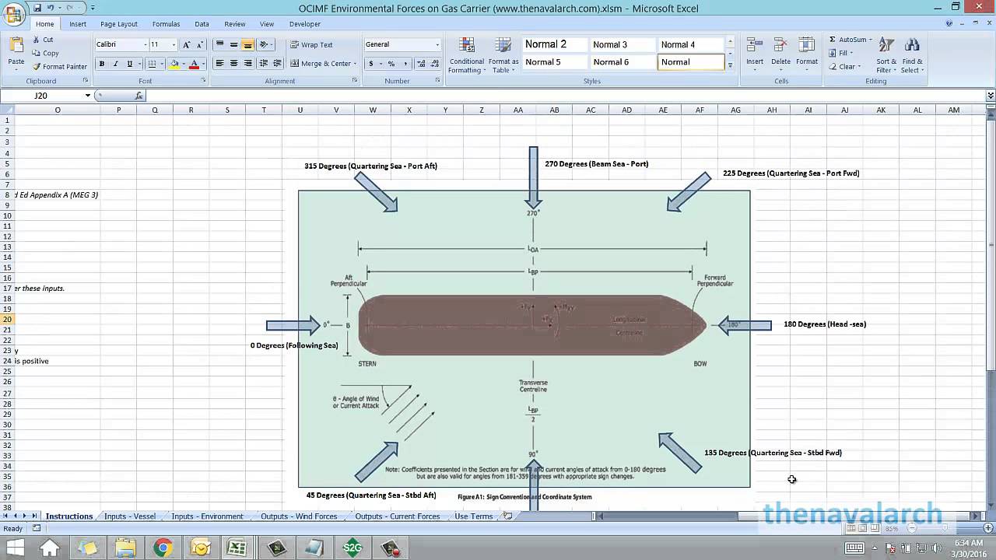Open the Developer ribbon tab
The width and height of the screenshot is (996, 560).
pos(305,24)
